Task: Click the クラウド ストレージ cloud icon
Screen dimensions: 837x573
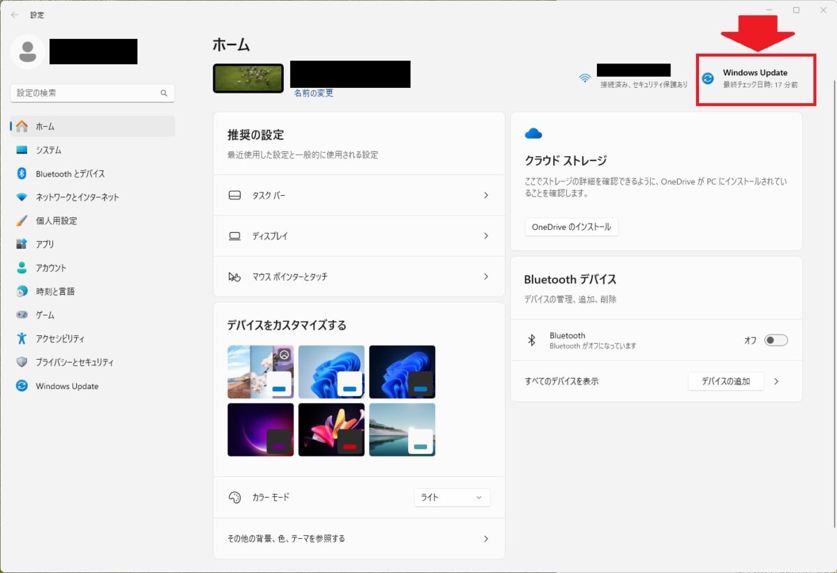Action: [534, 132]
